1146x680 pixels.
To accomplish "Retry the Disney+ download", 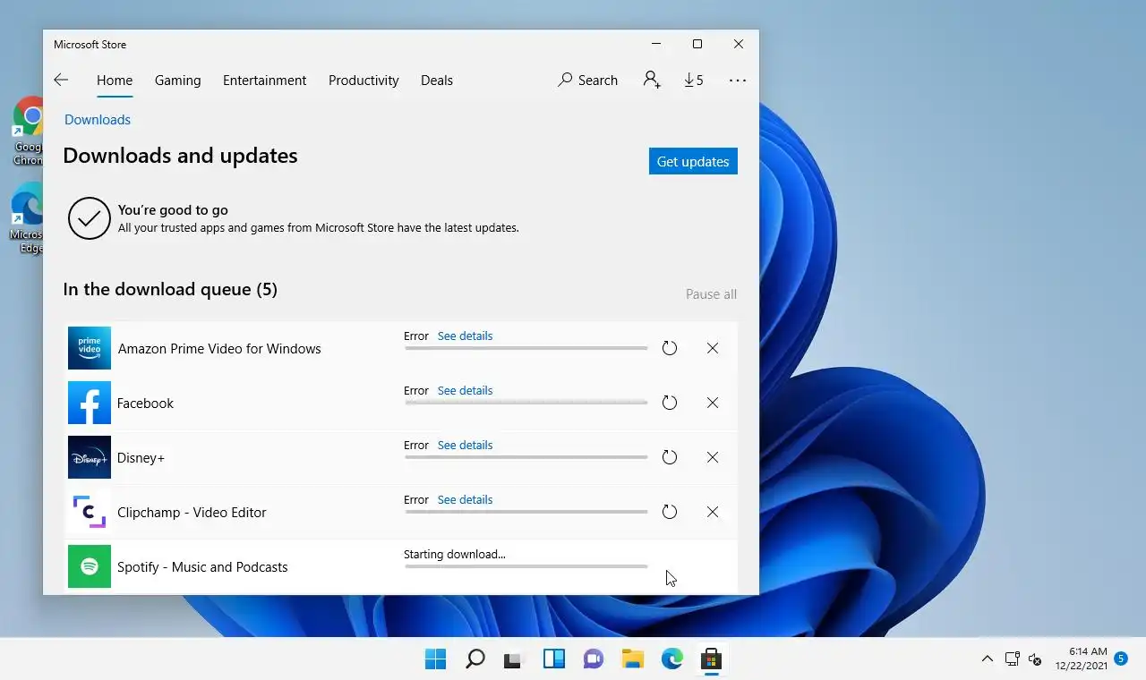I will [670, 457].
